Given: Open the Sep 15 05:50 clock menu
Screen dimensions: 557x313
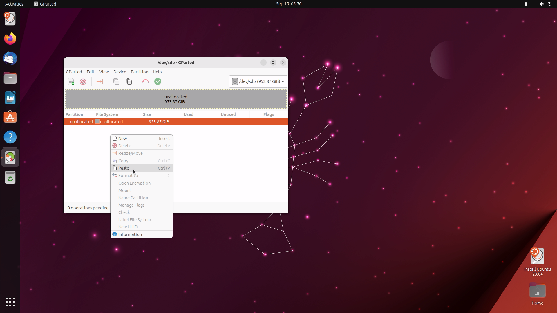Looking at the screenshot, I should click(x=289, y=4).
